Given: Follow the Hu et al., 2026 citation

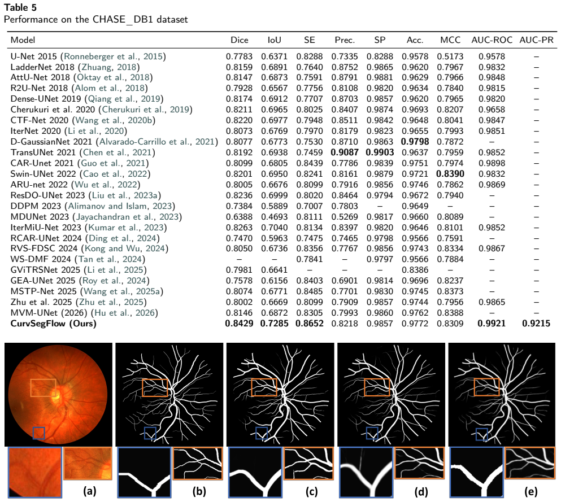Looking at the screenshot, I should 124,313.
